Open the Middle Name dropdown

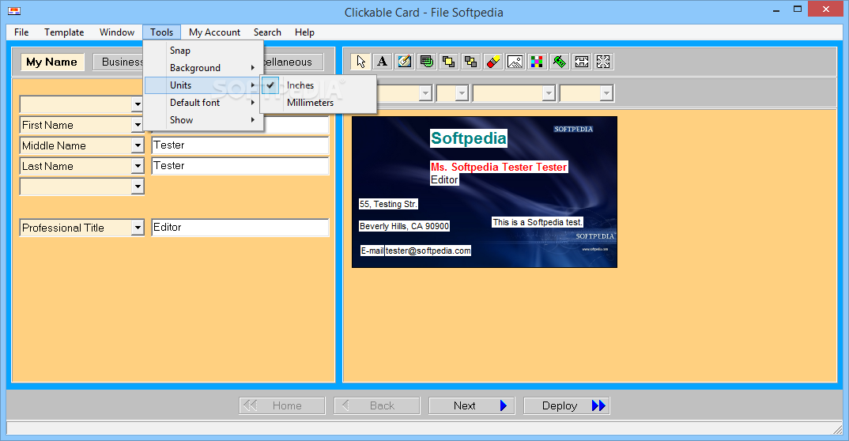(138, 145)
